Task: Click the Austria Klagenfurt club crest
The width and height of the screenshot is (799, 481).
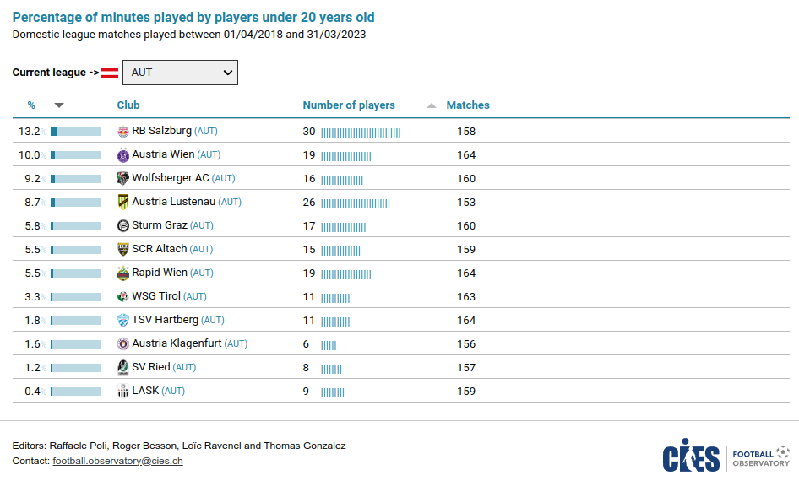Action: 122,344
